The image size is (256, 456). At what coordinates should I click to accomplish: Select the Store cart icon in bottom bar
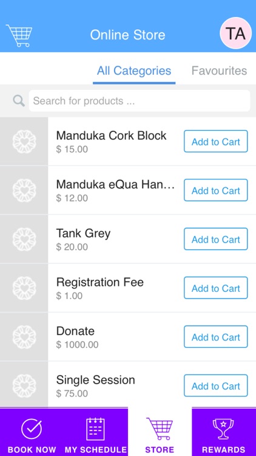[160, 429]
